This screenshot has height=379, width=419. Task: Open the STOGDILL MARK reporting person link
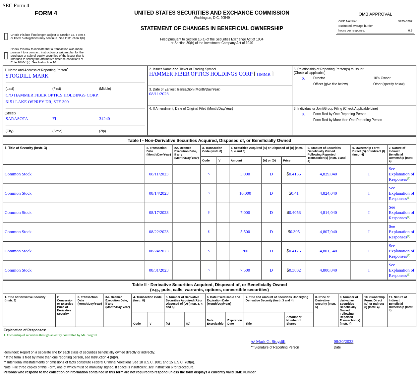click(27, 76)
